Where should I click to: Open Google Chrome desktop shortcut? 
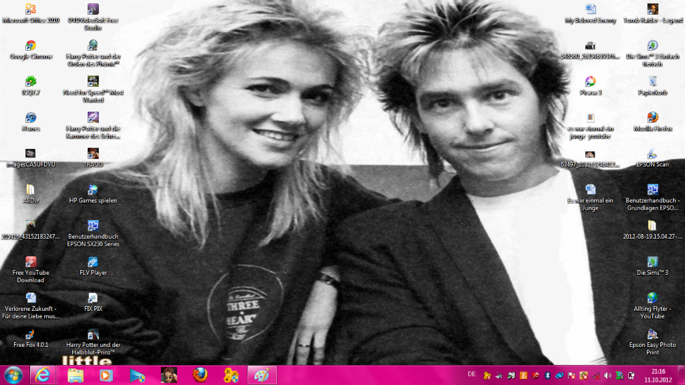(x=31, y=46)
